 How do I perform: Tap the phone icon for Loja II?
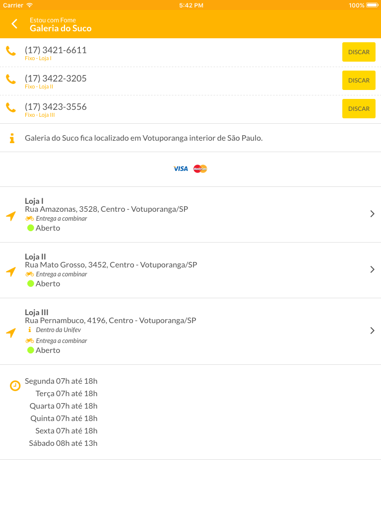[11, 79]
